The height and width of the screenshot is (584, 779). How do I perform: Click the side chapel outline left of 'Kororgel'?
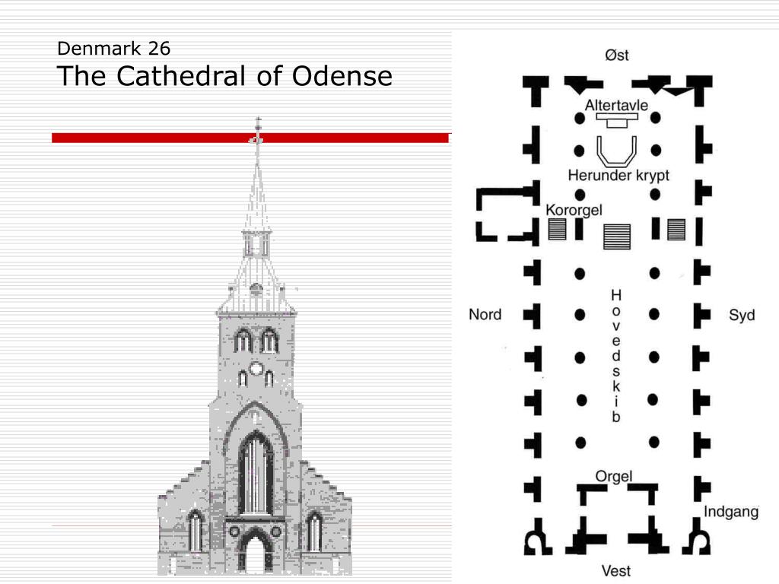507,214
